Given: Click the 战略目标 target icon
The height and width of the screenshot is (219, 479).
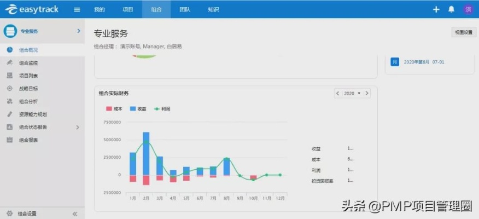Looking at the screenshot, I should pyautogui.click(x=10, y=88).
